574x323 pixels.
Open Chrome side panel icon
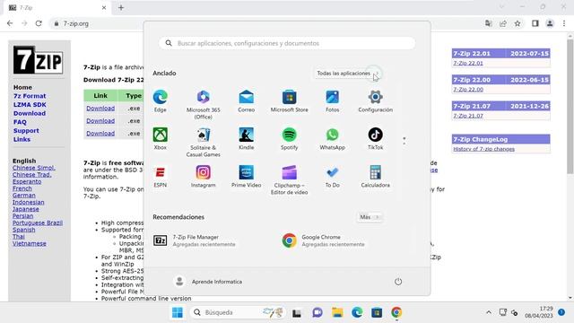(x=535, y=23)
